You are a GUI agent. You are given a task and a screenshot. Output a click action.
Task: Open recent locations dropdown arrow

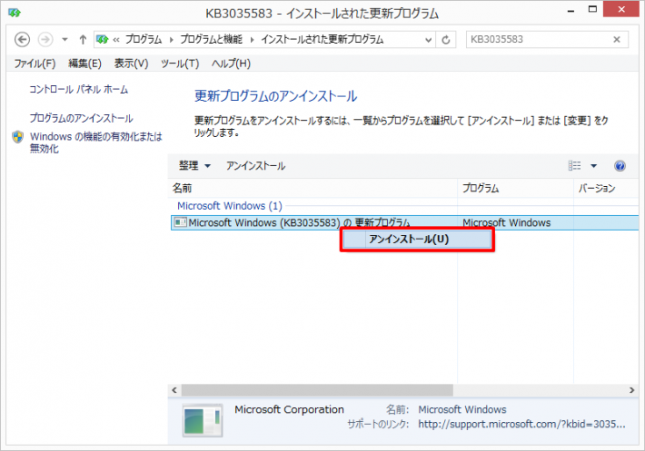pyautogui.click(x=64, y=40)
